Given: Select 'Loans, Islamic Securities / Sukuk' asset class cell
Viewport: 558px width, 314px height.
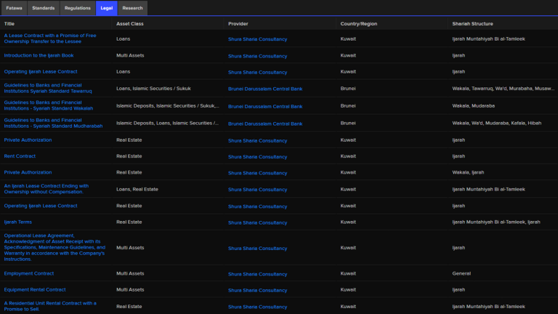Looking at the screenshot, I should [x=153, y=88].
